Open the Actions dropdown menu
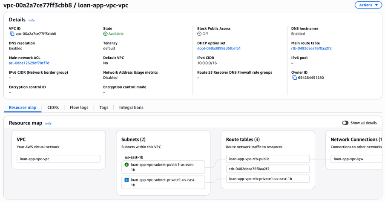 (x=368, y=5)
